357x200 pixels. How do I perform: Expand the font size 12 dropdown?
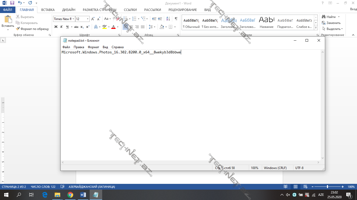(87, 19)
